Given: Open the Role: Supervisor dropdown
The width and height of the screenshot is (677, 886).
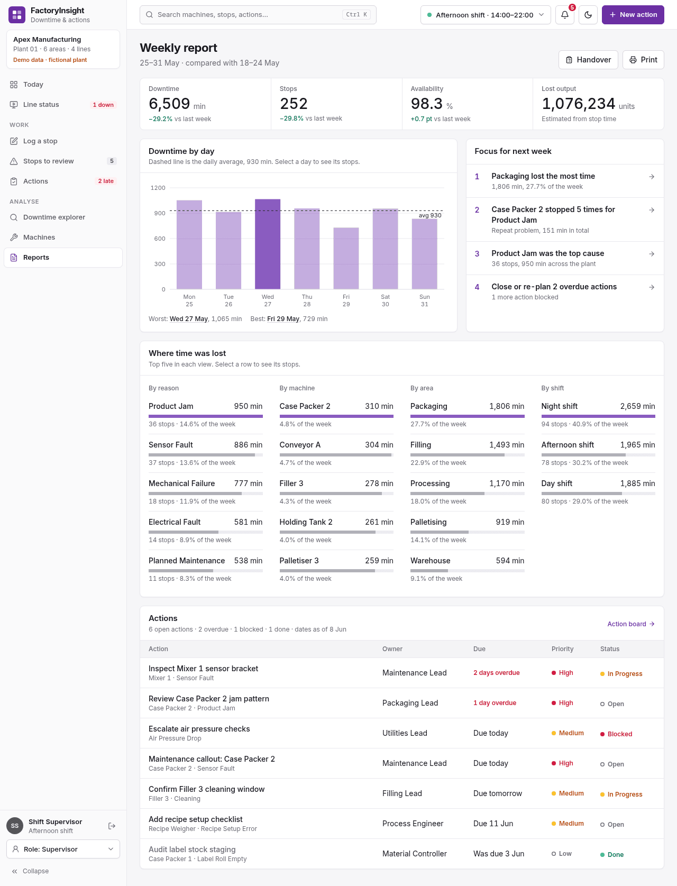Looking at the screenshot, I should pyautogui.click(x=63, y=849).
